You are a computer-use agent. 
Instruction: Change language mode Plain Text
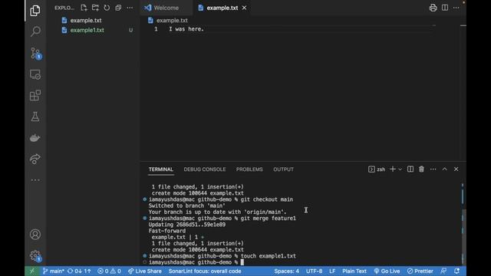point(354,271)
